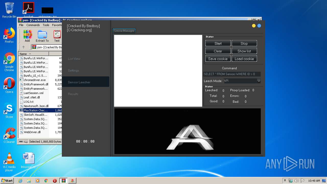This screenshot has height=184, width=327.
Task: Select WebDriver.dll in the archive list
Action: tap(32, 132)
